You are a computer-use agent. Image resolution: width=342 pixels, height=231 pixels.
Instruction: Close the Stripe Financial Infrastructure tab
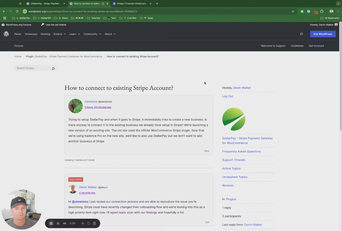coord(151,4)
